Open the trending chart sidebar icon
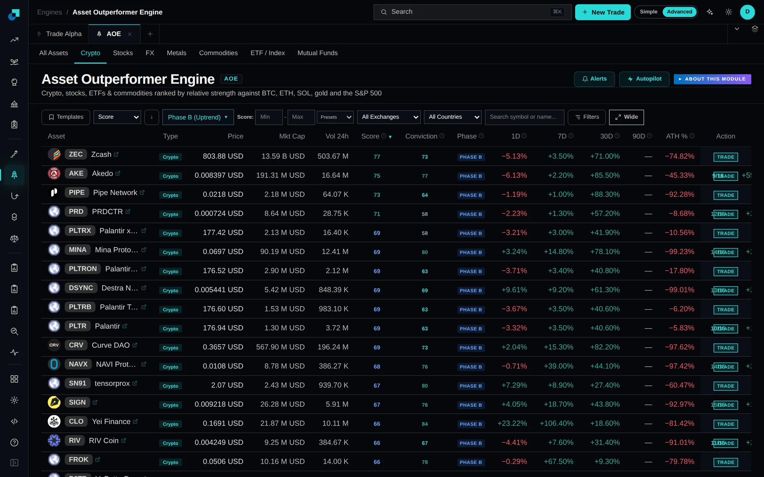The width and height of the screenshot is (764, 477). (14, 40)
